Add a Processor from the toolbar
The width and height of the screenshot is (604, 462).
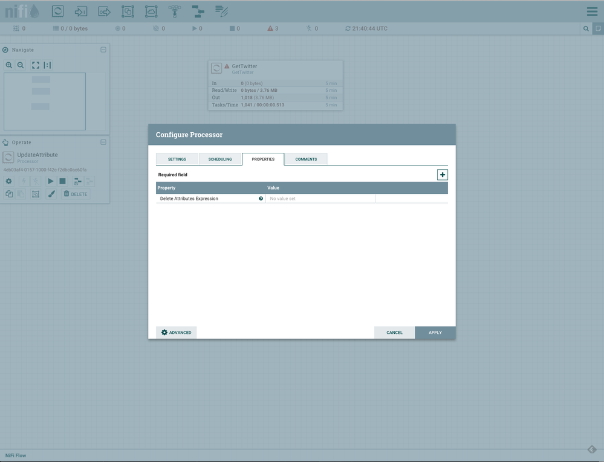58,11
